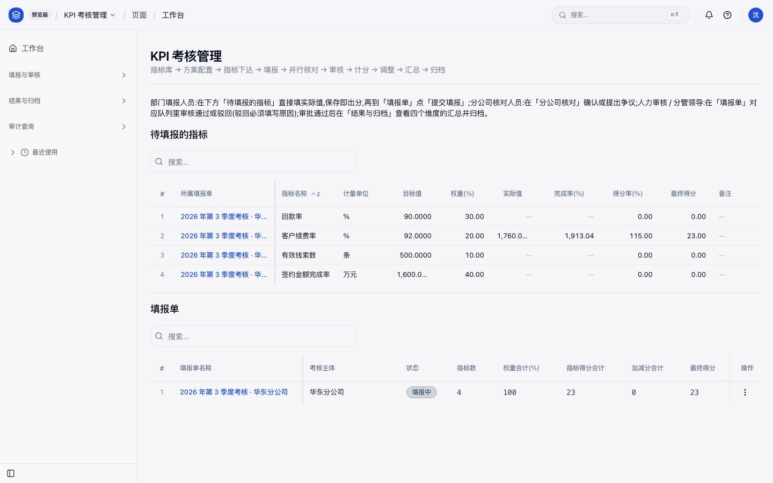773x483 pixels.
Task: Open the 回款率 row's 填报单 link
Action: (x=224, y=217)
